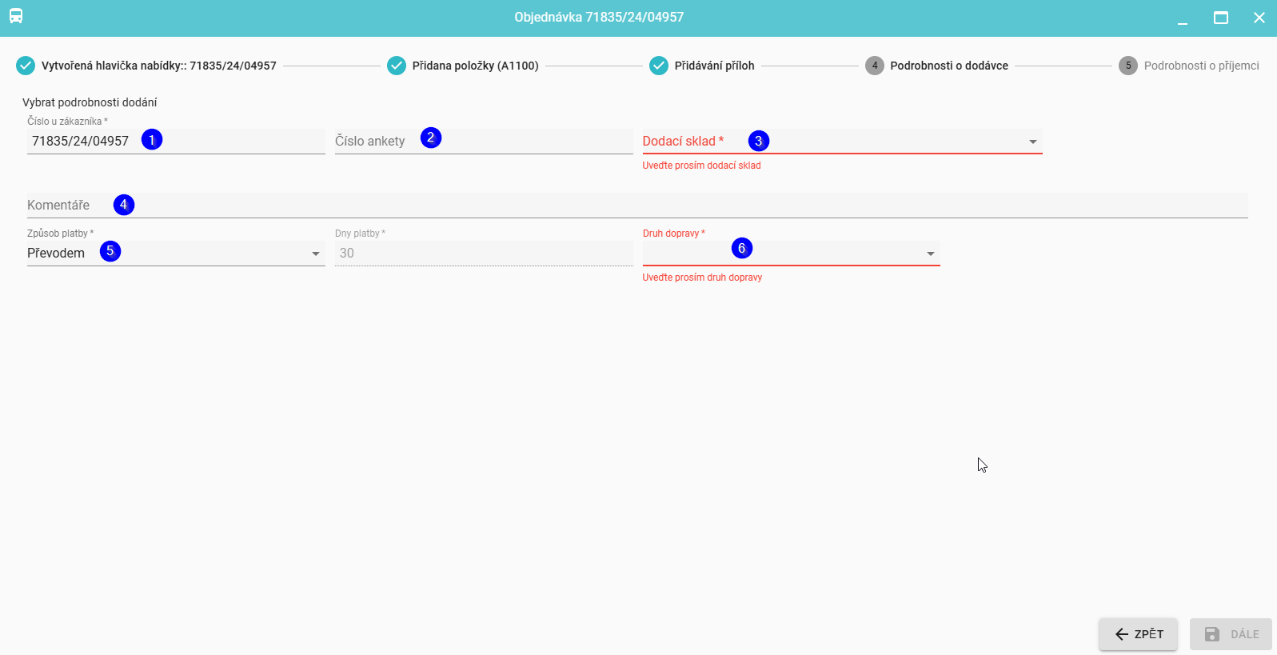Click the blue marker number 1 badge

point(152,140)
